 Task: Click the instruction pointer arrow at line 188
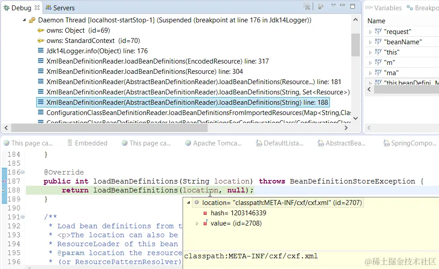(4, 190)
